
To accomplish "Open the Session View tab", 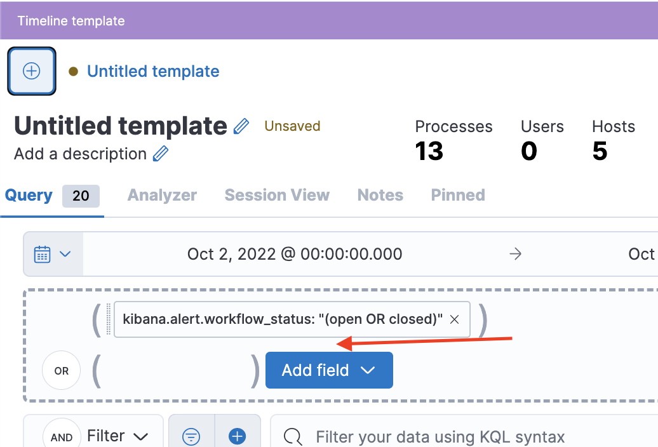I will coord(277,195).
